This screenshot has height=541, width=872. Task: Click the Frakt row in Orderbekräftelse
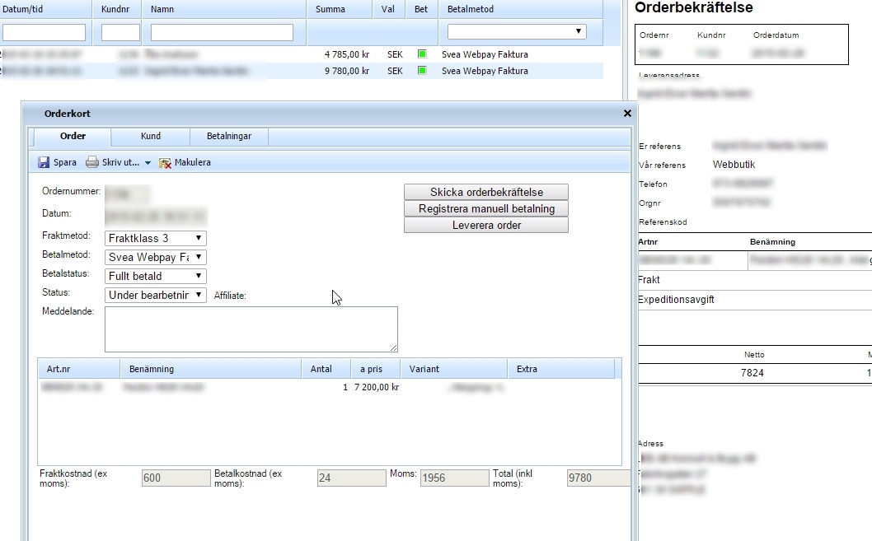tap(754, 280)
